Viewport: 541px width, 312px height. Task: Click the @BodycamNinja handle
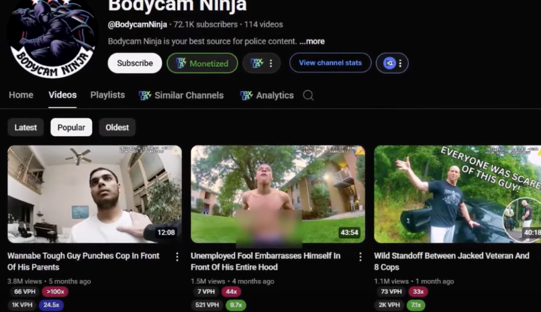click(x=138, y=24)
